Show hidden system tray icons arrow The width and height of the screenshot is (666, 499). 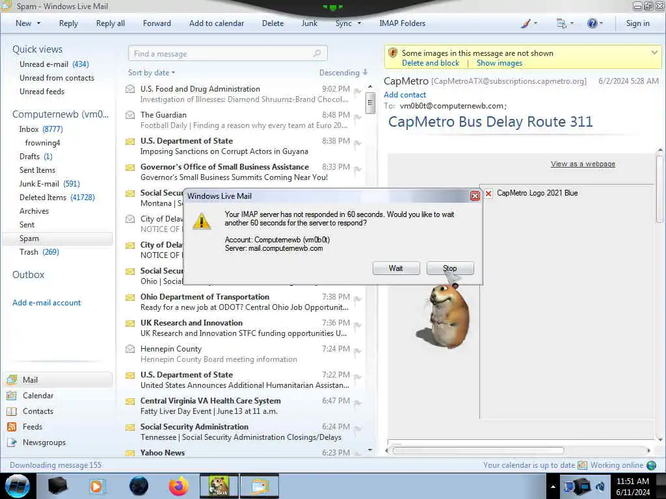pyautogui.click(x=553, y=487)
